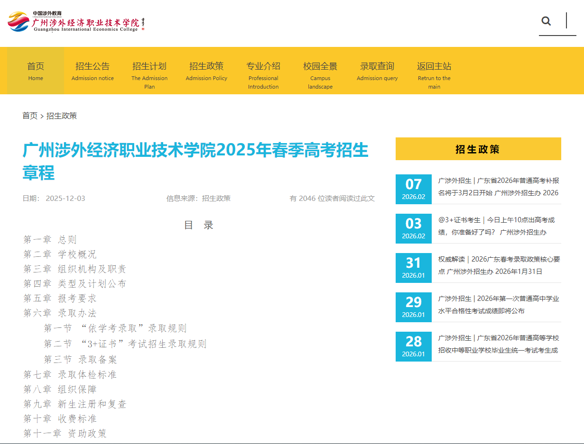584x444 pixels.
Task: Open 第十章 收费标准 from the contents
Action: pos(59,418)
